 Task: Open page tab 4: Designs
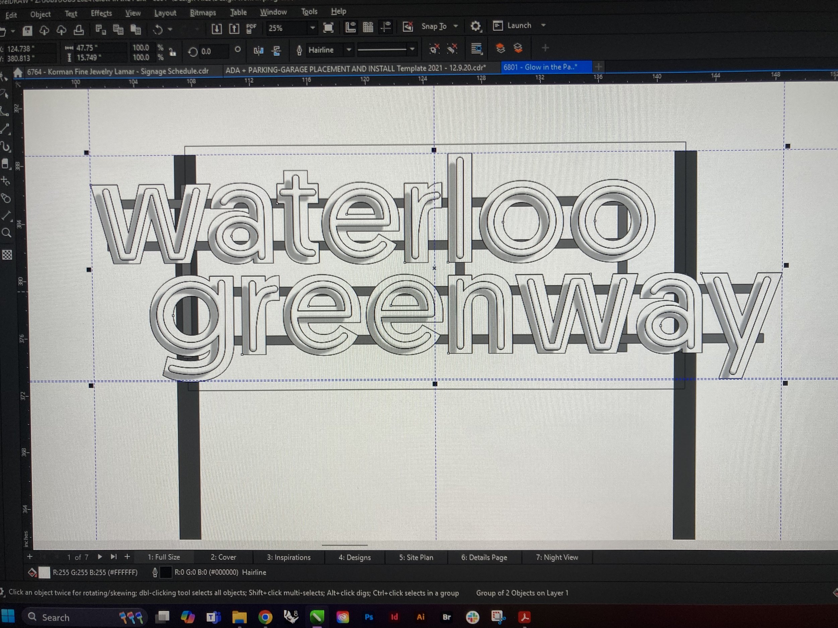[355, 557]
